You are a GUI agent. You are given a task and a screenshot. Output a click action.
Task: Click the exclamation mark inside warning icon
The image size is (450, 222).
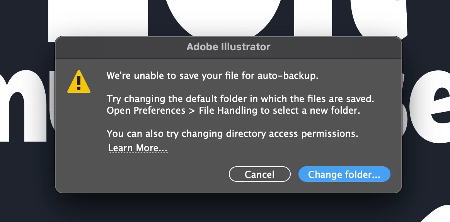pos(79,82)
